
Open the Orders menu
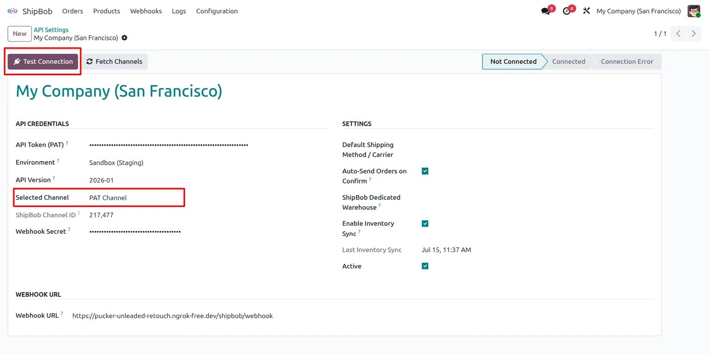click(x=73, y=11)
